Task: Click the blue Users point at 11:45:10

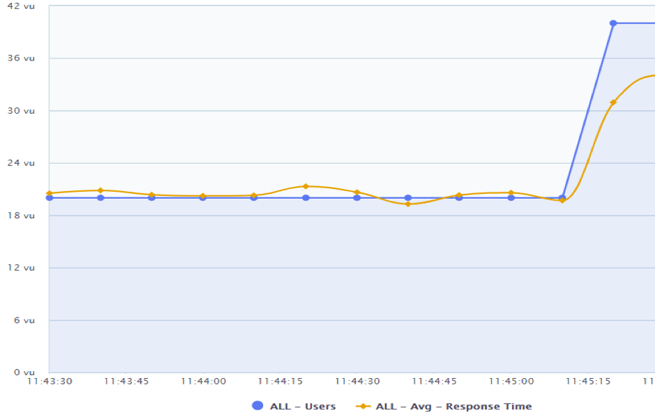Action: [x=562, y=197]
